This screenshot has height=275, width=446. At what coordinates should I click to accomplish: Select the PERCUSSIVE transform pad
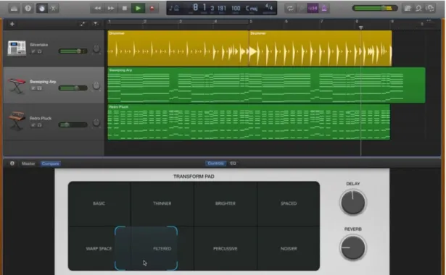(226, 249)
